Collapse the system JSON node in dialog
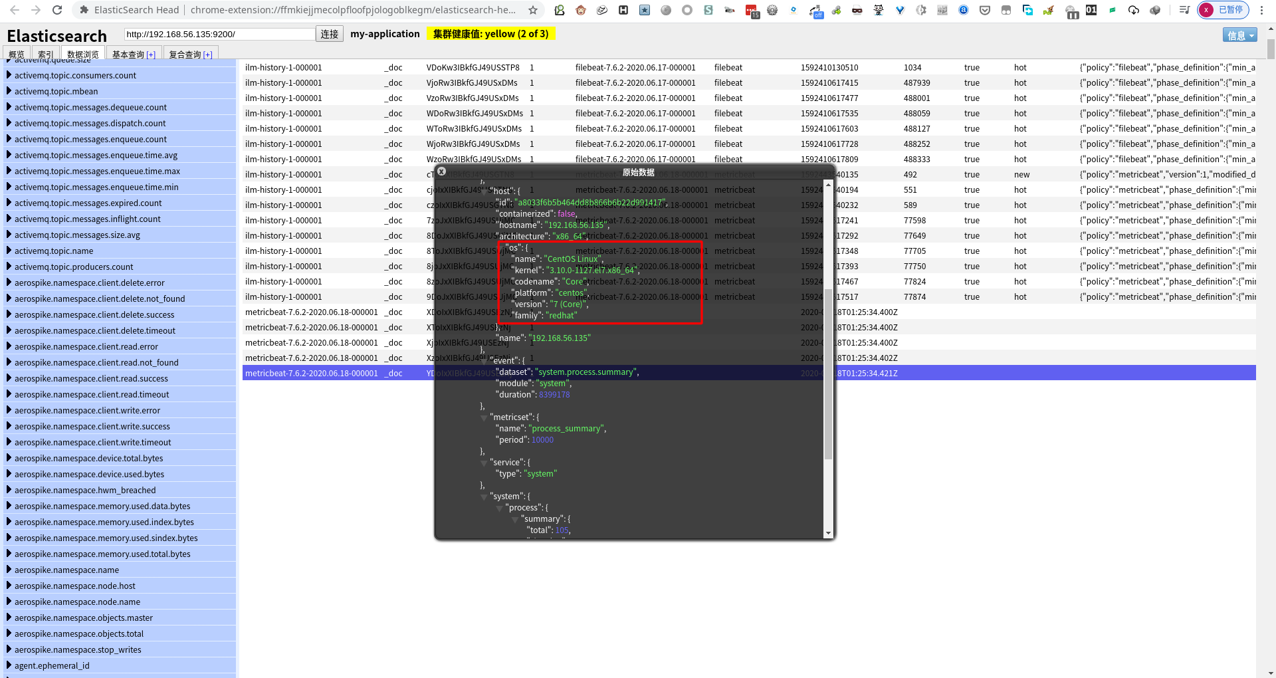The height and width of the screenshot is (678, 1276). [x=484, y=497]
